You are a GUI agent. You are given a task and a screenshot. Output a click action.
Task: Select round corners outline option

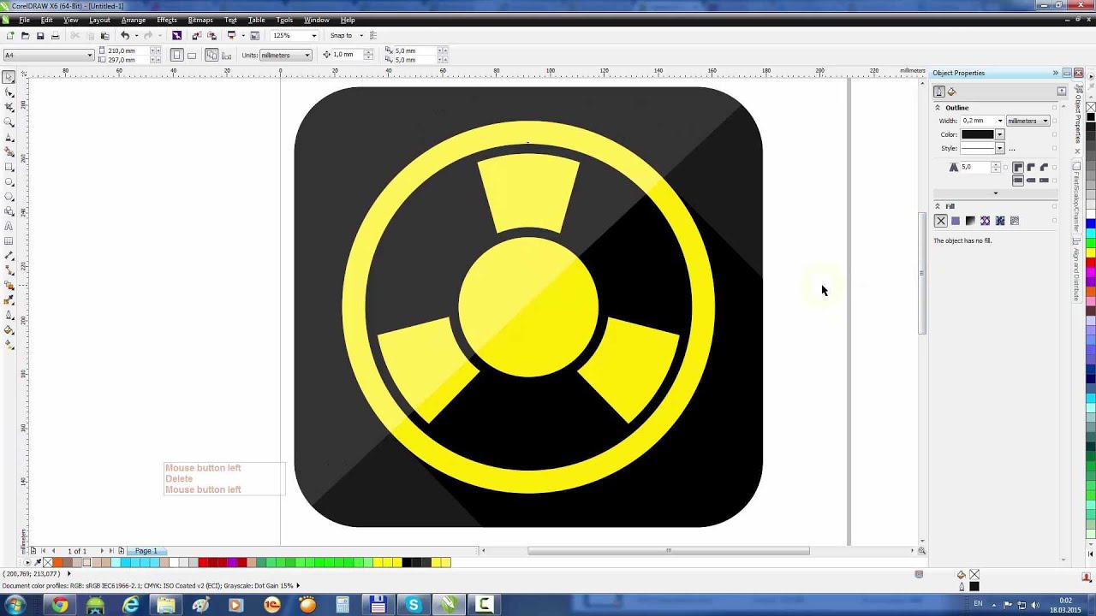coord(1031,168)
